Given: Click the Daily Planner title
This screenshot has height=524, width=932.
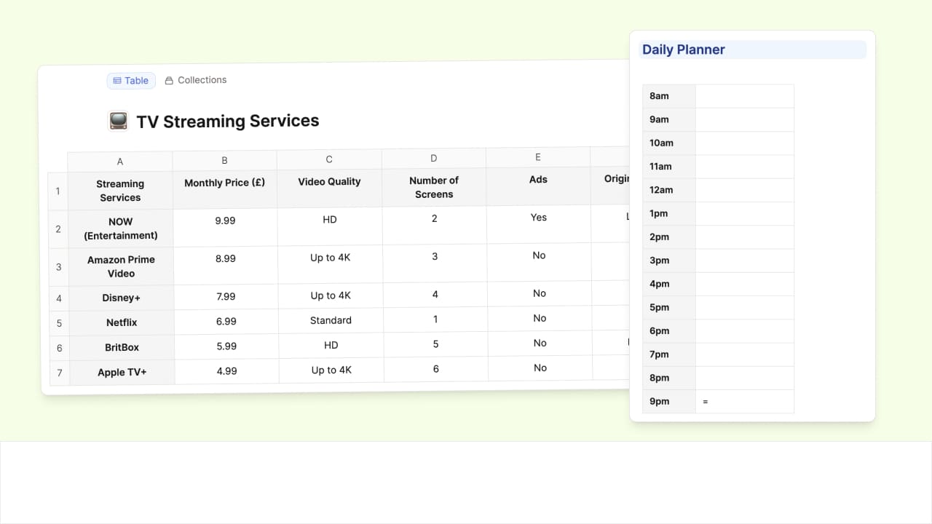Looking at the screenshot, I should pos(683,49).
